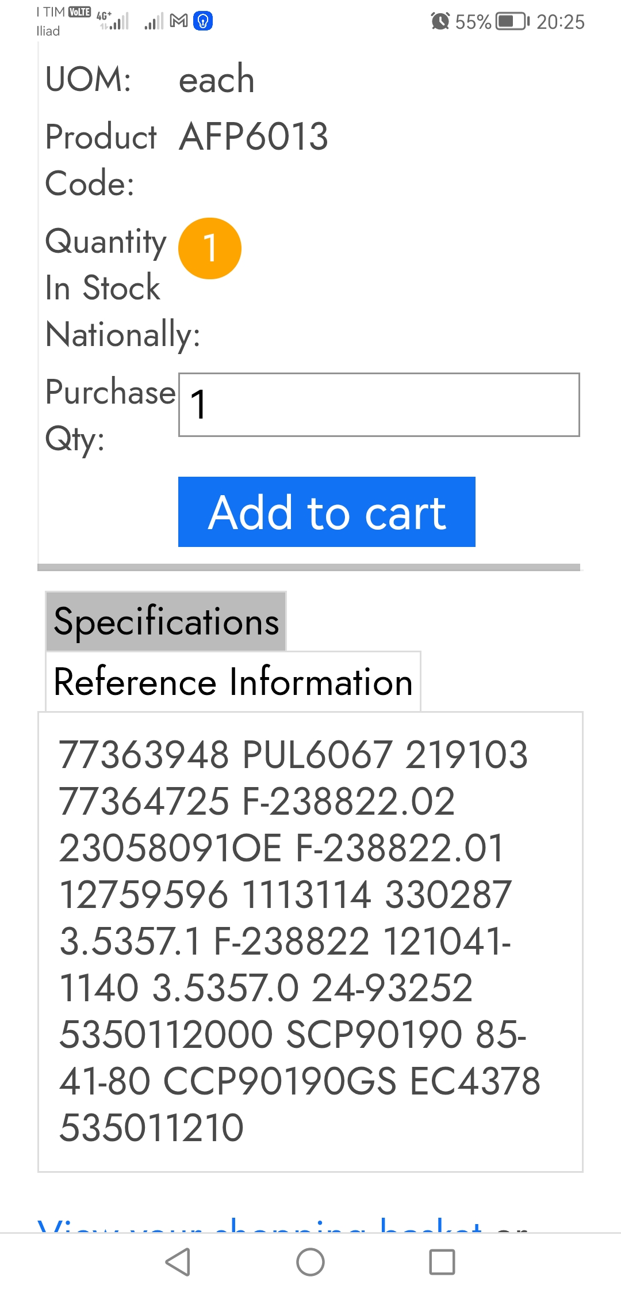
Task: Open recent apps with square button
Action: click(x=442, y=1262)
